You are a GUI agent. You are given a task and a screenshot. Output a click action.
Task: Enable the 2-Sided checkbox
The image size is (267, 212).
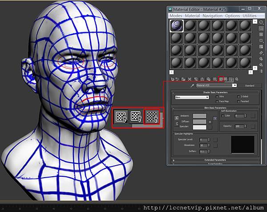coord(238,96)
